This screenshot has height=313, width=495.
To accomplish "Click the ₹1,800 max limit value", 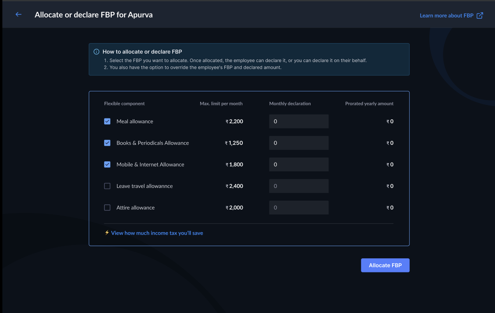I will pos(234,164).
